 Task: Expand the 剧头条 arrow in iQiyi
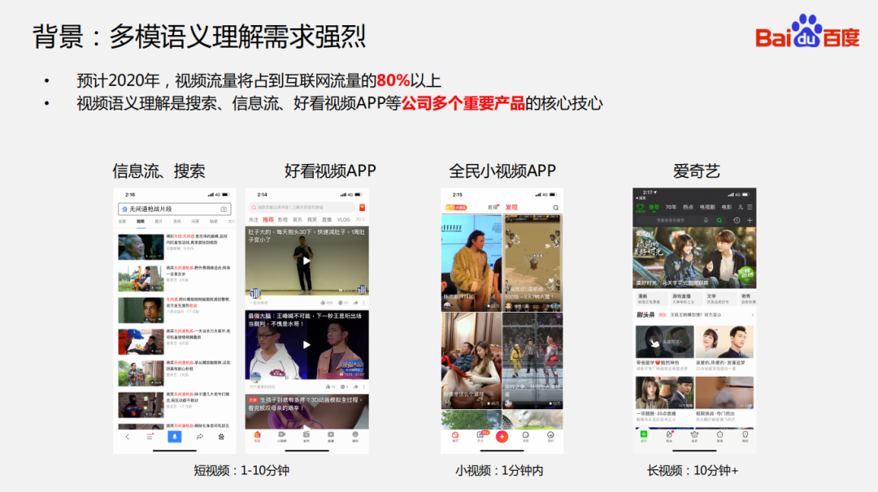[x=752, y=315]
